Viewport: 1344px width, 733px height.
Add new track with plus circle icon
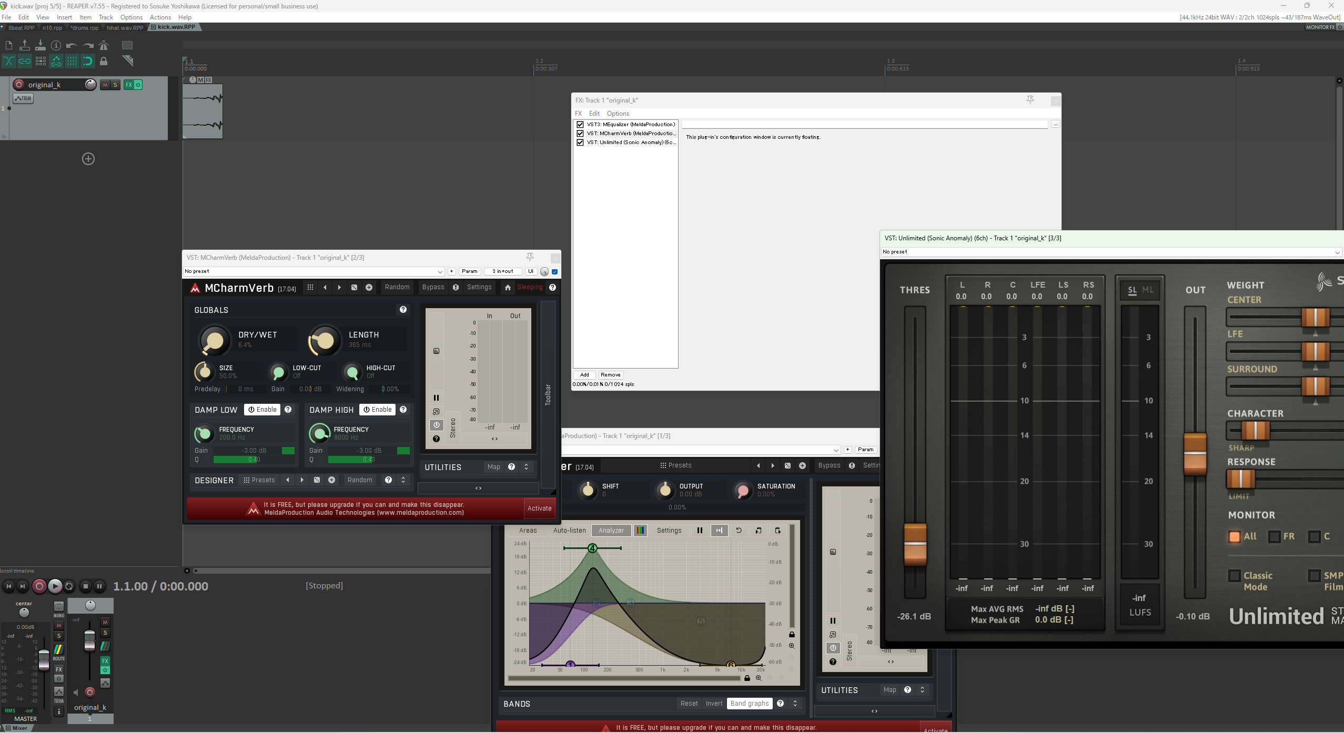pos(88,159)
